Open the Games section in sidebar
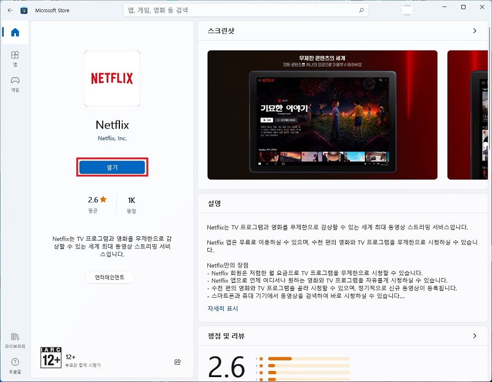This screenshot has height=382, width=492. [x=15, y=84]
